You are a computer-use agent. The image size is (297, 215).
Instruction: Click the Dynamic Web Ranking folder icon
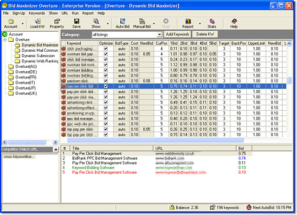coord(18,61)
